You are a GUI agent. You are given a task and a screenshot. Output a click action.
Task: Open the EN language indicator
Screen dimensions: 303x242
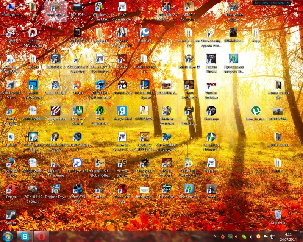pyautogui.click(x=214, y=236)
